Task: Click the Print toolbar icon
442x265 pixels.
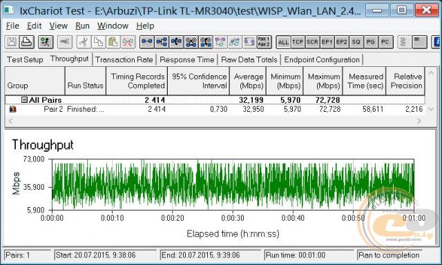Action: click(27, 42)
